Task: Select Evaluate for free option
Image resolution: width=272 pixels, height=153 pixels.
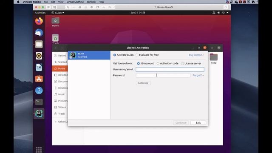Action: coord(137,55)
